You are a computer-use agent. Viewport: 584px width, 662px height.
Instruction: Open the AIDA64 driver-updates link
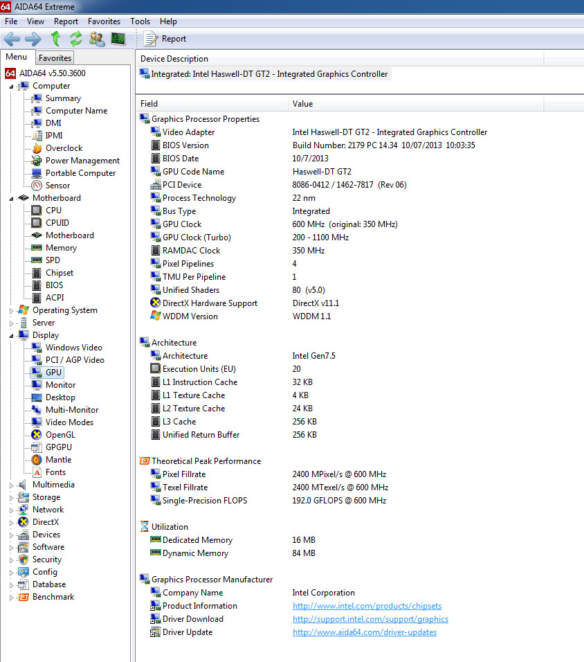pos(364,632)
